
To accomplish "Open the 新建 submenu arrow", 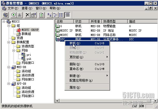I will tap(107, 76).
